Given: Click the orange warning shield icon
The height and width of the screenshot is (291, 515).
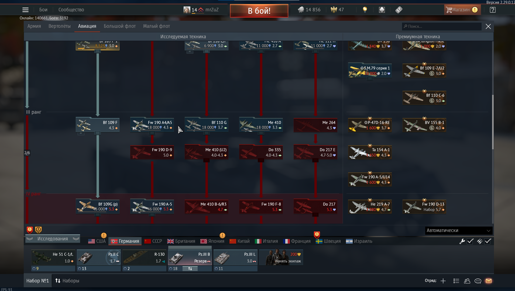Looking at the screenshot, I should [x=38, y=230].
